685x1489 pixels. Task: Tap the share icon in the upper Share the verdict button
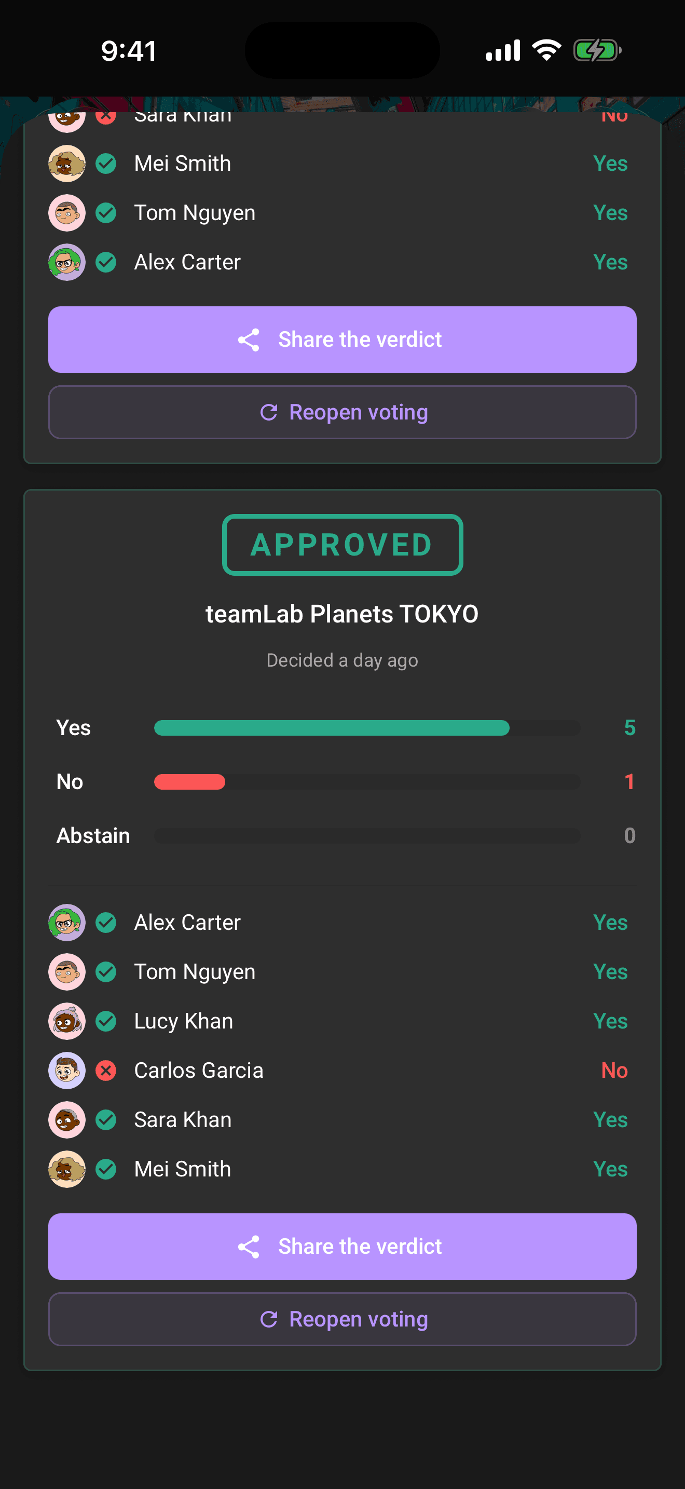click(x=249, y=340)
